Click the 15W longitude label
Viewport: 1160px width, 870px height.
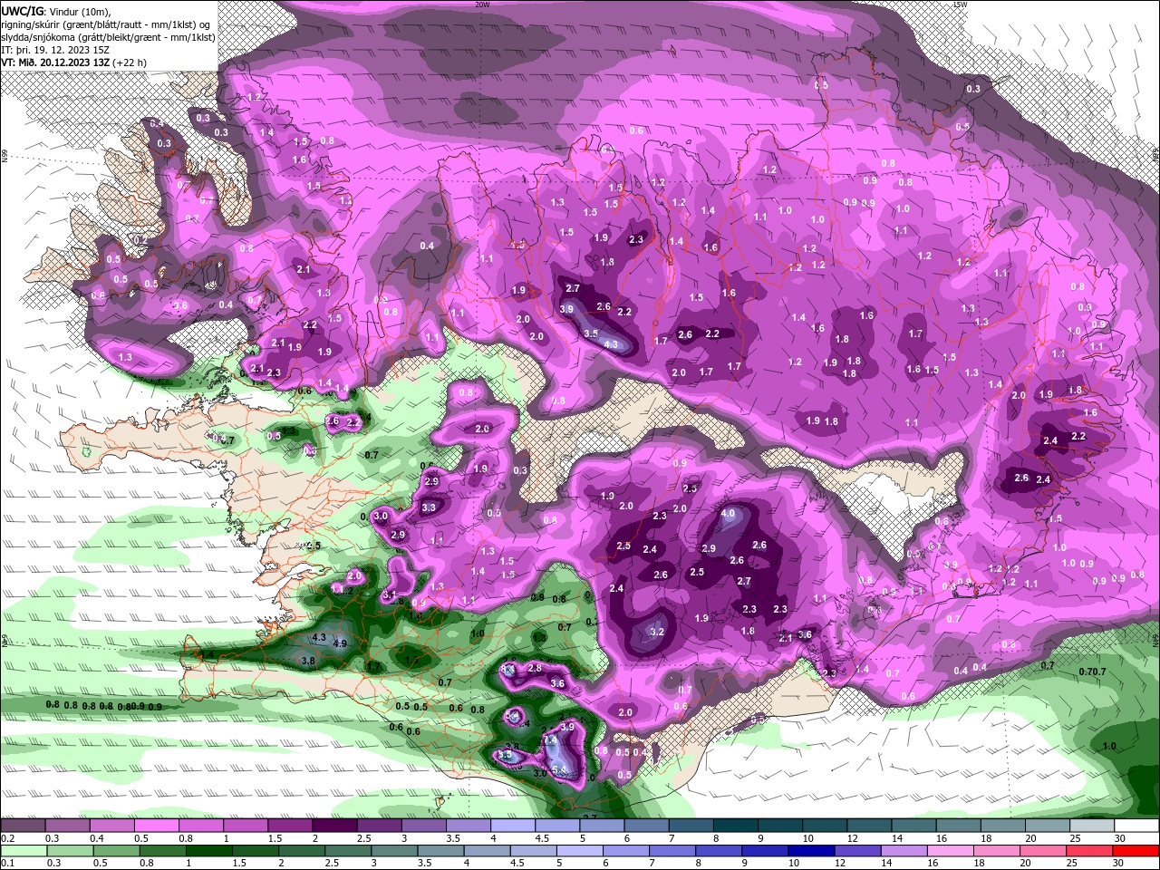[x=960, y=5]
